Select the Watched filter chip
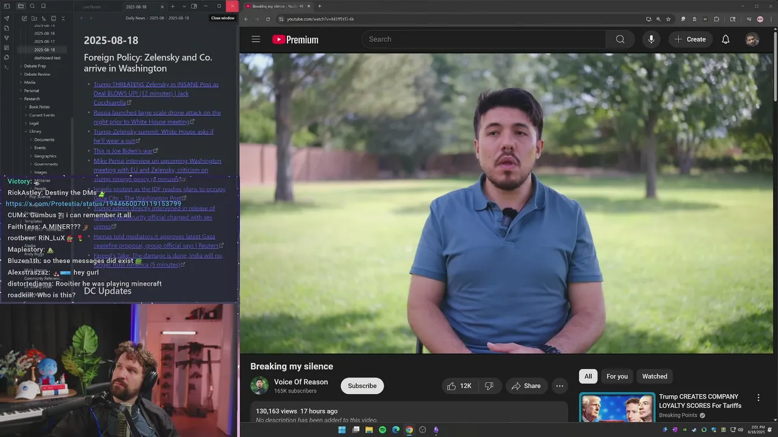The height and width of the screenshot is (437, 778). pyautogui.click(x=655, y=376)
